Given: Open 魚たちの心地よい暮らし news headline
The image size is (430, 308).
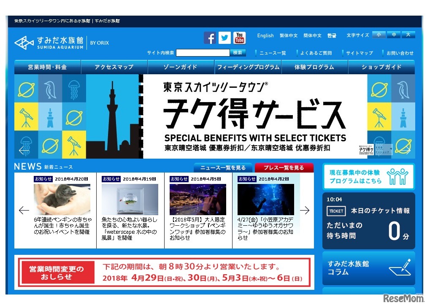Looking at the screenshot, I should tap(130, 229).
